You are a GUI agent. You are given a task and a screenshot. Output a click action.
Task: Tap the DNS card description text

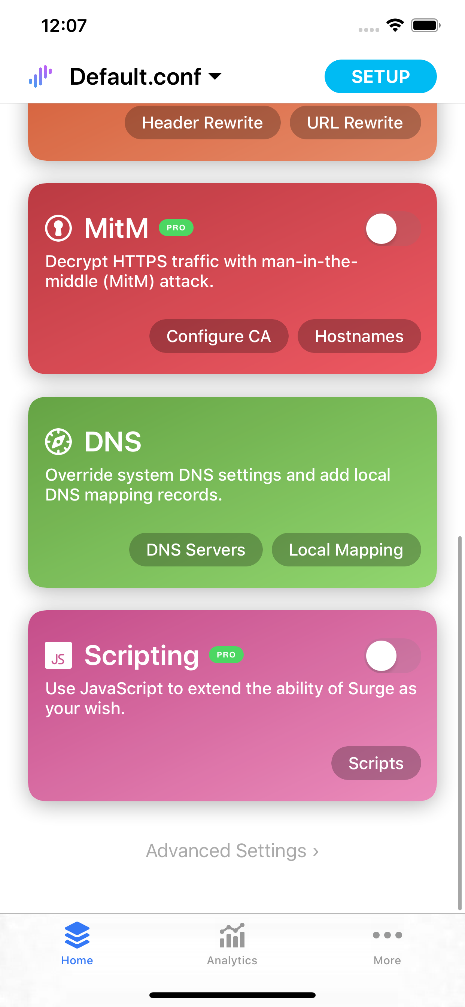(x=218, y=485)
